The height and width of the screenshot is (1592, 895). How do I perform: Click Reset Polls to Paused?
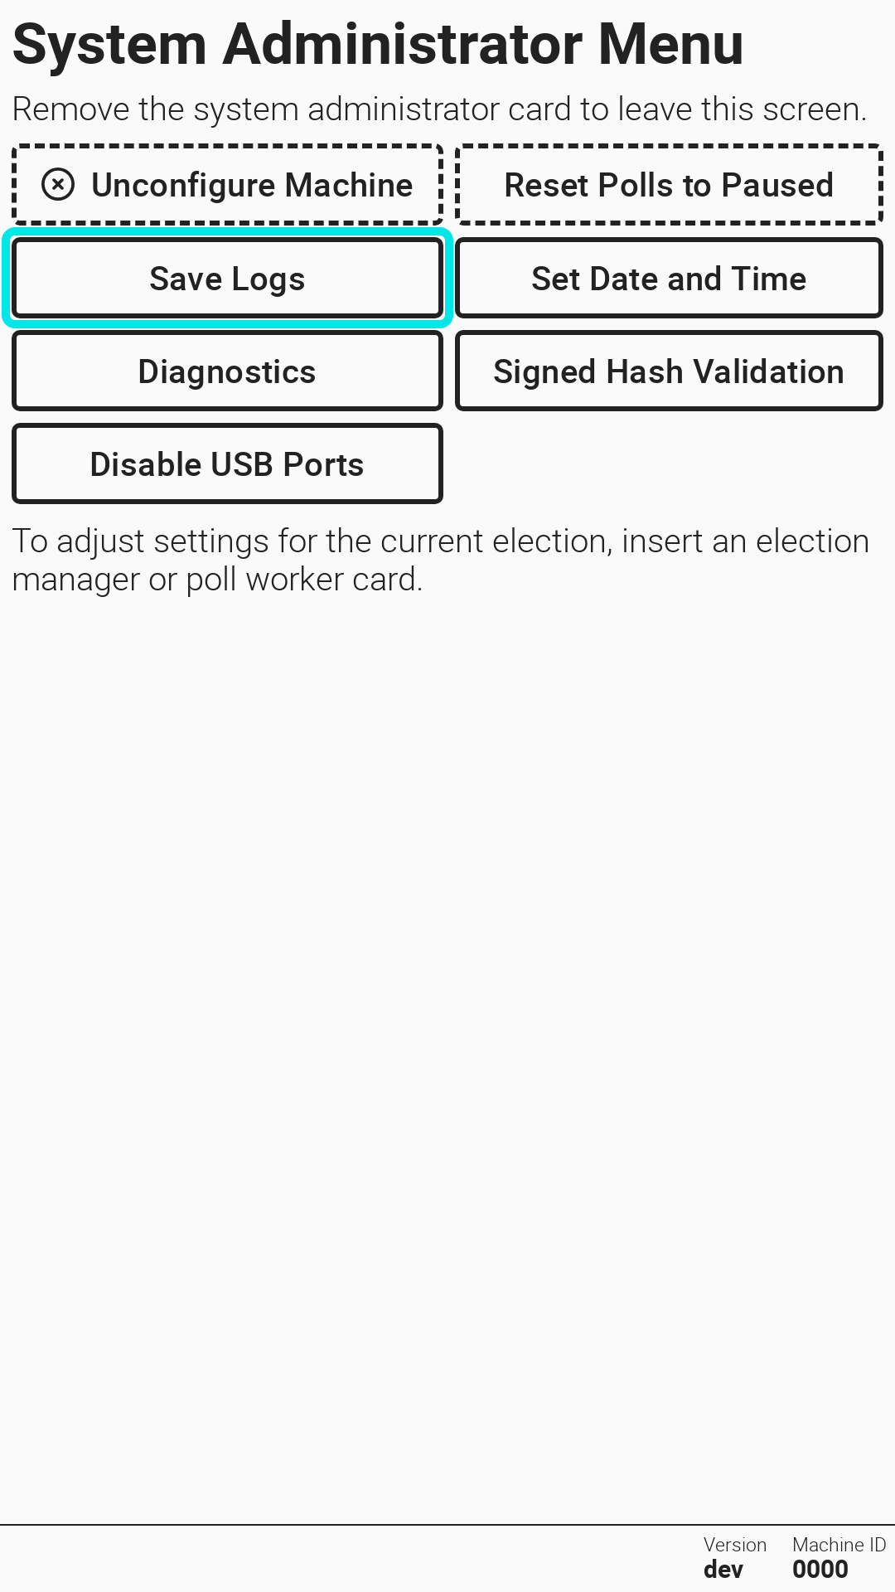pos(669,185)
